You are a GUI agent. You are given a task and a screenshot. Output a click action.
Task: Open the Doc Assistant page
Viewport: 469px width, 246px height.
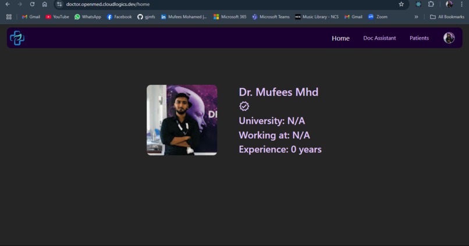click(x=379, y=38)
